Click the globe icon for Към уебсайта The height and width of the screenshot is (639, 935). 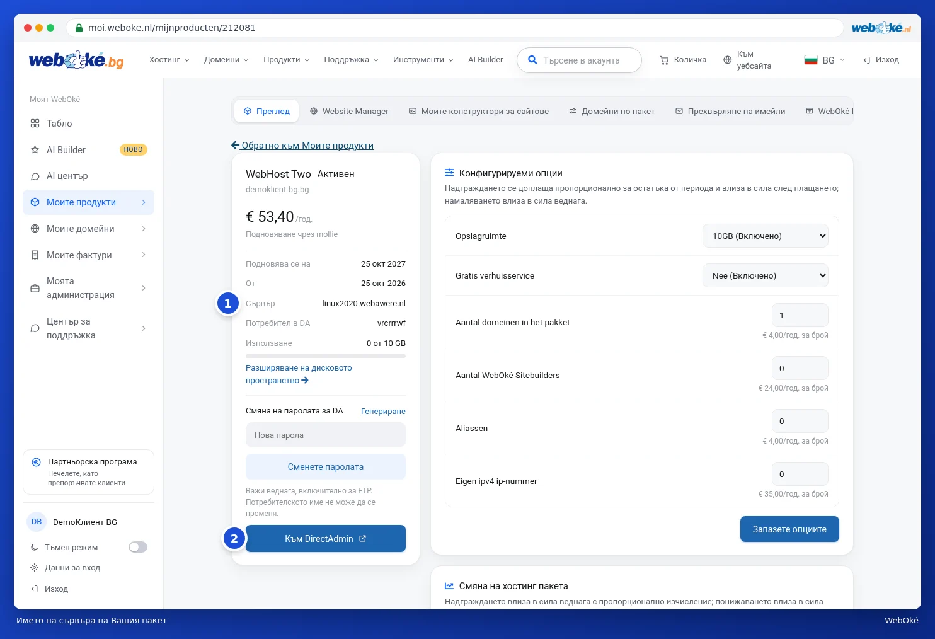click(727, 60)
